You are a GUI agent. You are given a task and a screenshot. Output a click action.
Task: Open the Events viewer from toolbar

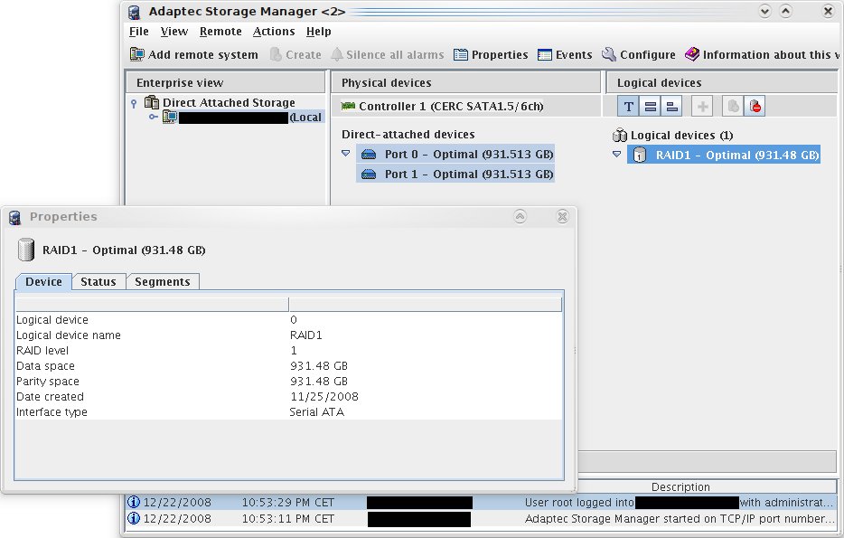tap(565, 54)
